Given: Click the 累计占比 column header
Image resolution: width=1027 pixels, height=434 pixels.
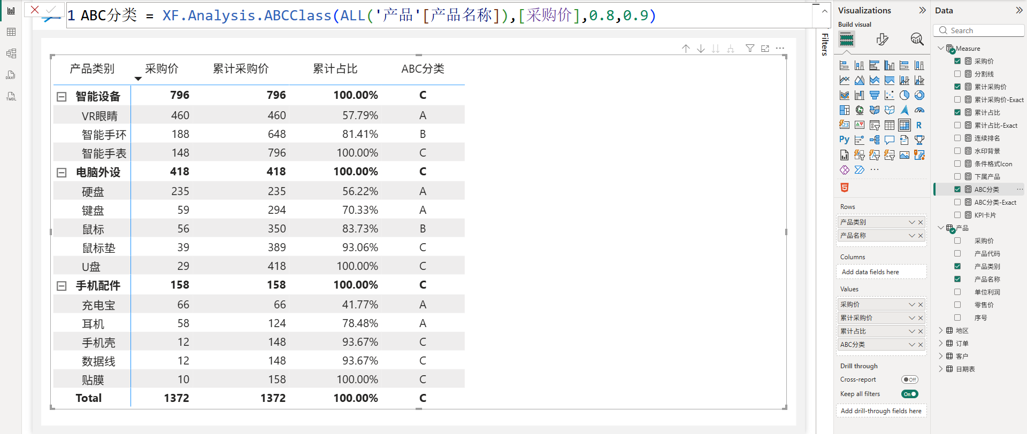Looking at the screenshot, I should [x=335, y=69].
